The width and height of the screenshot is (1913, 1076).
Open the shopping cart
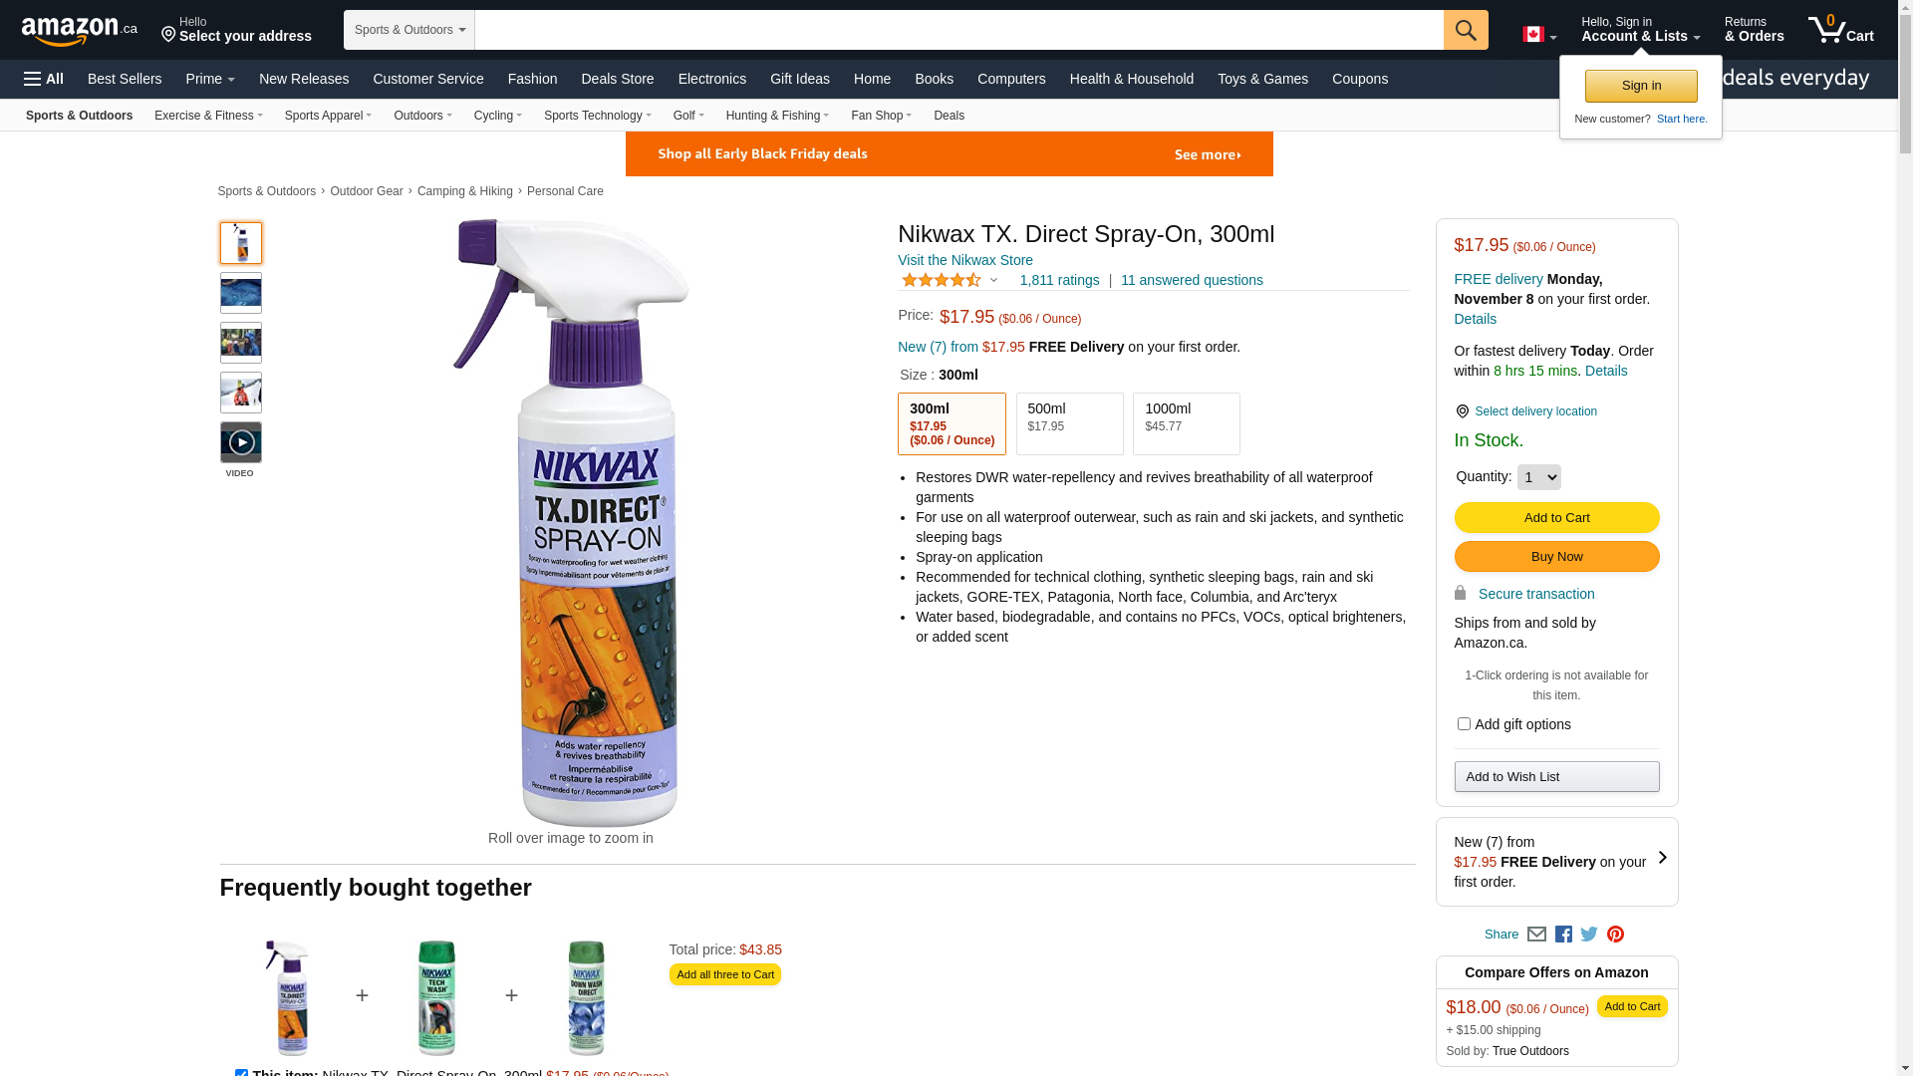[x=1841, y=30]
